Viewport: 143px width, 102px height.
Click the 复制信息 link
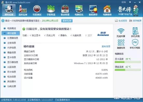(x=106, y=46)
